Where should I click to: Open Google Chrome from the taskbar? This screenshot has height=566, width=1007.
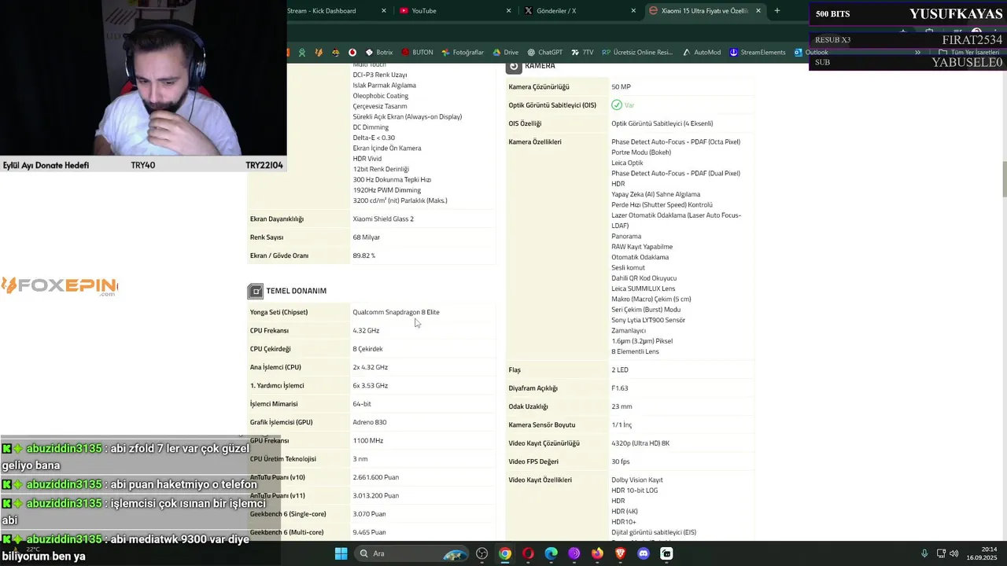coord(505,553)
